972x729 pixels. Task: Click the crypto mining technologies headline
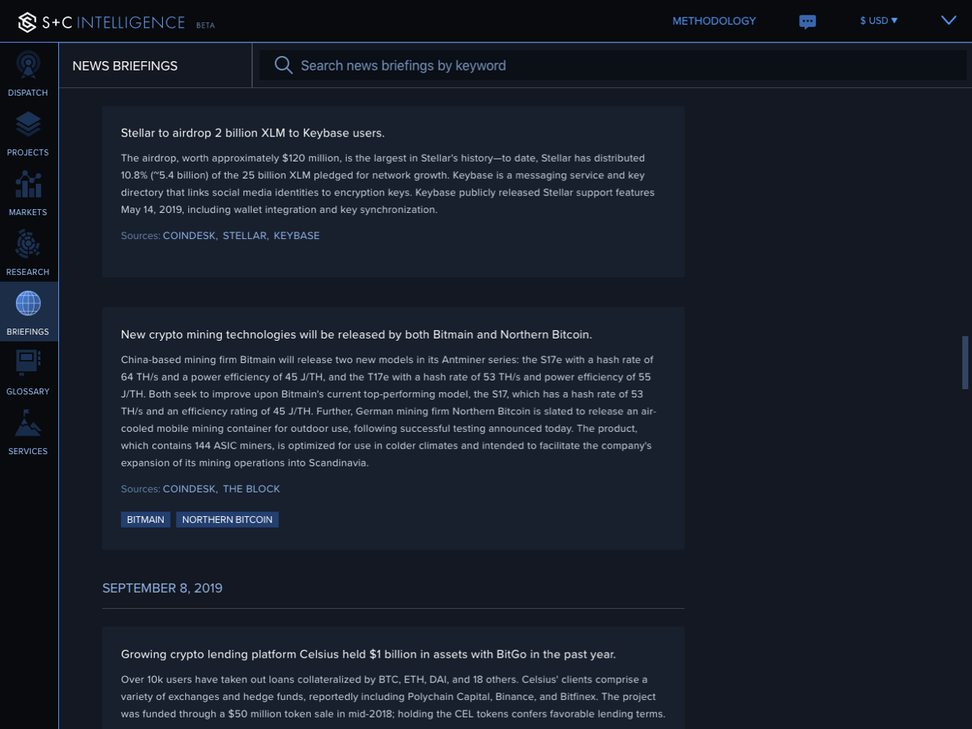[357, 335]
